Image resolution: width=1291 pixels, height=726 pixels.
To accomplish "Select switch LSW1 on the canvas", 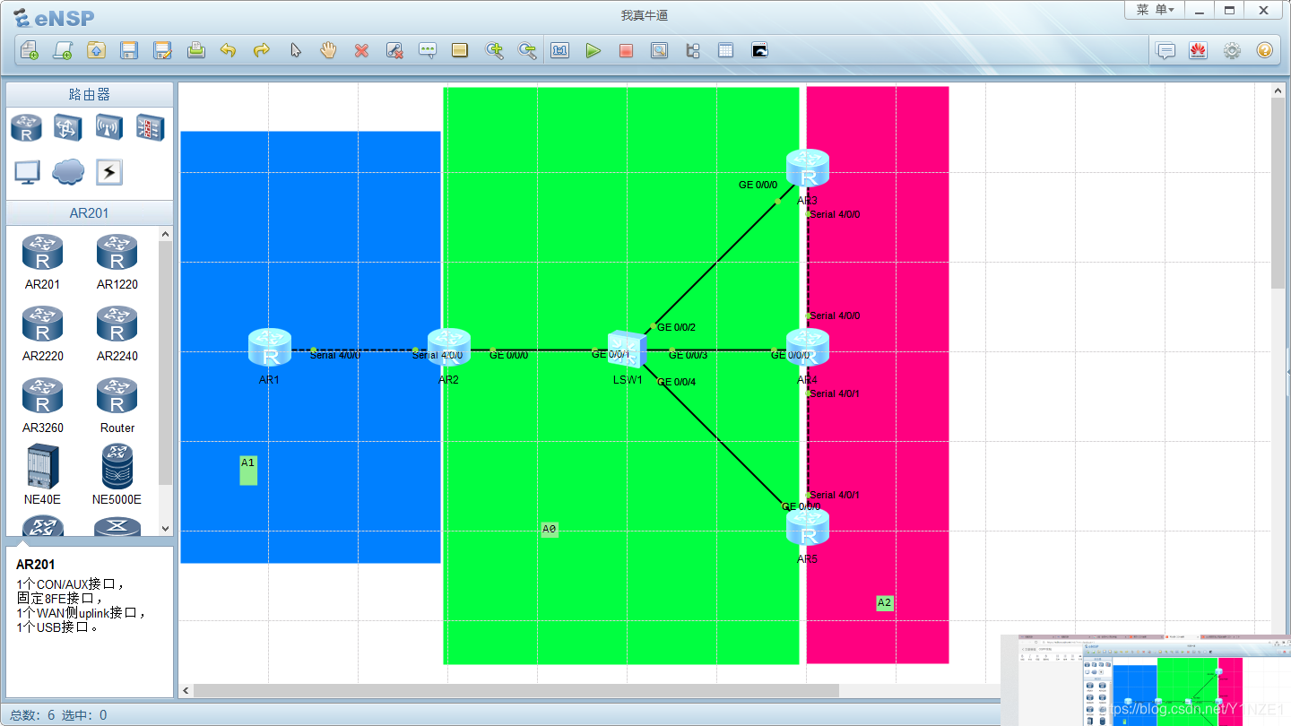I will 627,349.
